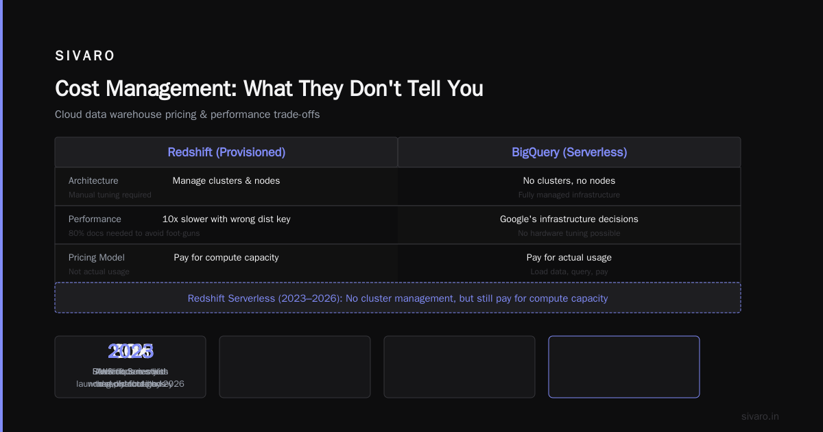This screenshot has height=432, width=823.
Task: Select the 'Pricing Model' row label
Action: [97, 258]
